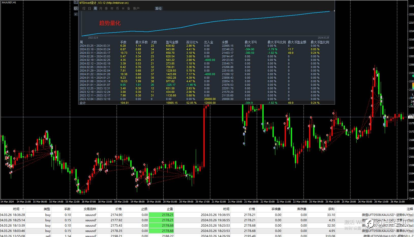The width and height of the screenshot is (414, 237).
Task: Click the 趋势量化 red label on equity chart
Action: pyautogui.click(x=110, y=23)
